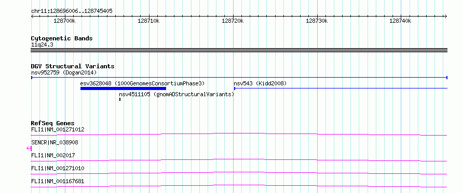Click the DGV Structural Variants track title

pos(73,66)
